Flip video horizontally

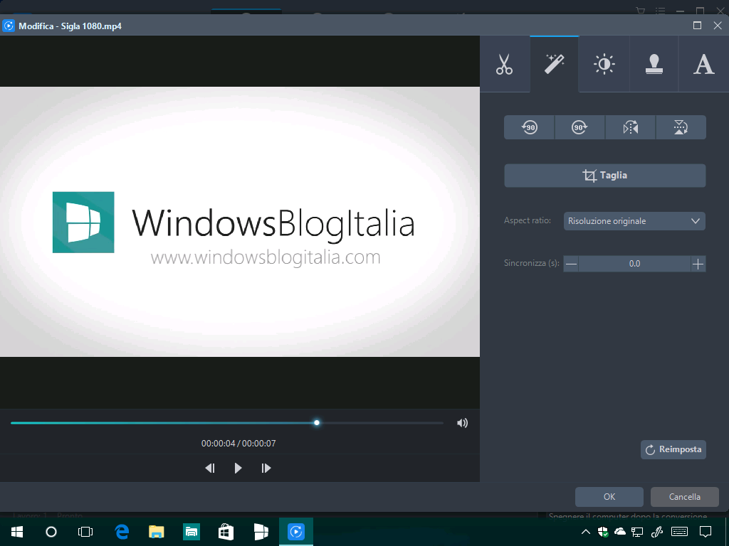[x=630, y=127]
